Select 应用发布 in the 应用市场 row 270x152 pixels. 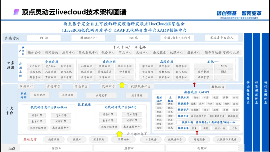(x=101, y=95)
